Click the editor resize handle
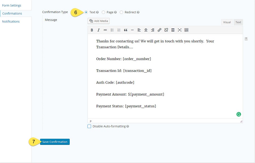This screenshot has height=163, width=255. coord(241,121)
